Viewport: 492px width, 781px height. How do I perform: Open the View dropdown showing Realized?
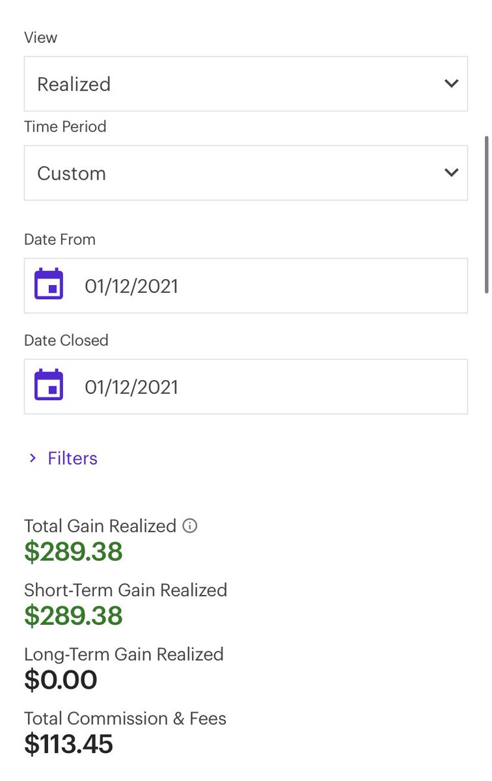click(x=246, y=83)
